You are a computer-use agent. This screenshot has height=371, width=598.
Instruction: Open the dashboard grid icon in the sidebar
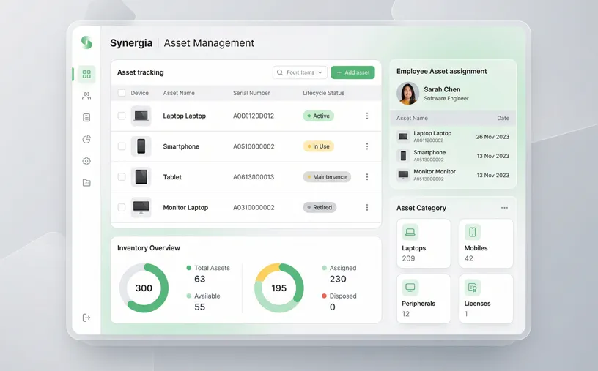(86, 74)
